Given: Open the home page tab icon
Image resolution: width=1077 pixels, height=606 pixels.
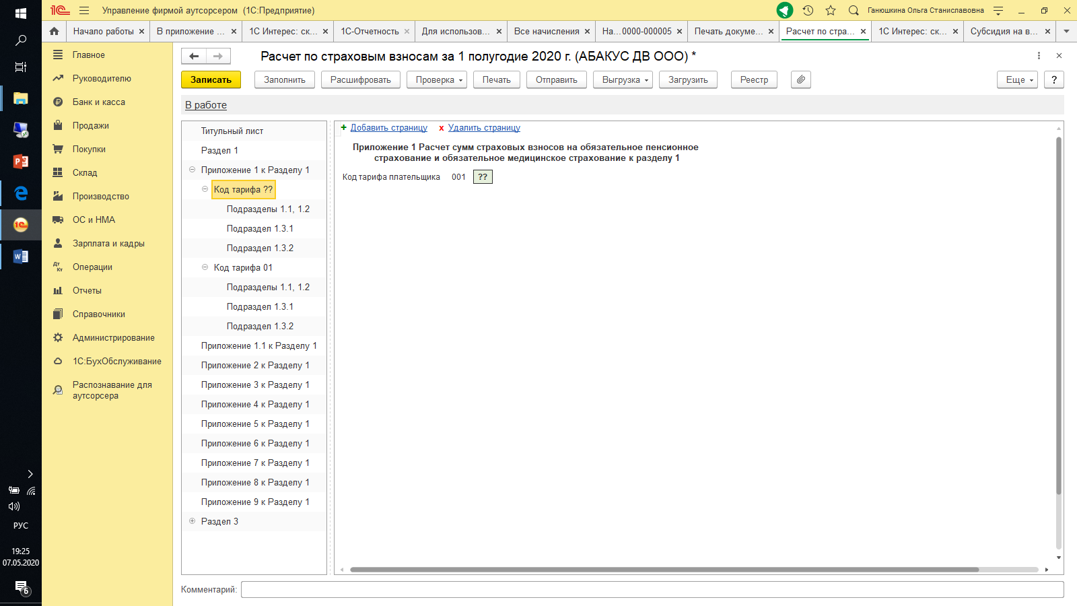Looking at the screenshot, I should [55, 31].
